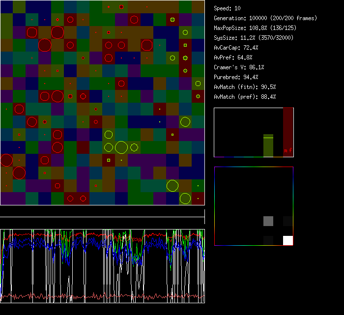Screen dimensions: 344x315
Task: Click the SysSize 11.2% statistic line
Action: pos(253,38)
